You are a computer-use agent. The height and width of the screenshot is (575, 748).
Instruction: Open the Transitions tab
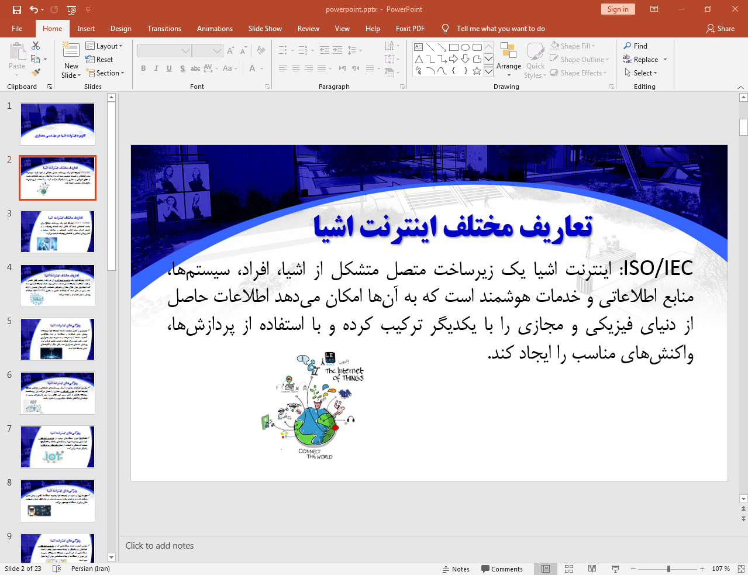pyautogui.click(x=164, y=29)
